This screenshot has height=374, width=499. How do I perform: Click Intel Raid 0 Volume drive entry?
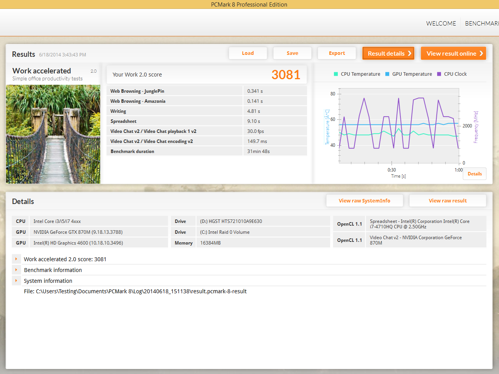point(225,232)
